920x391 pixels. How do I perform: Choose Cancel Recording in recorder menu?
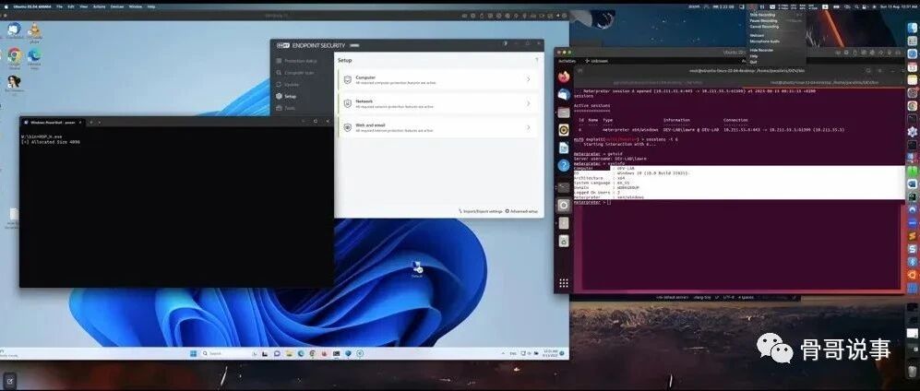click(764, 27)
